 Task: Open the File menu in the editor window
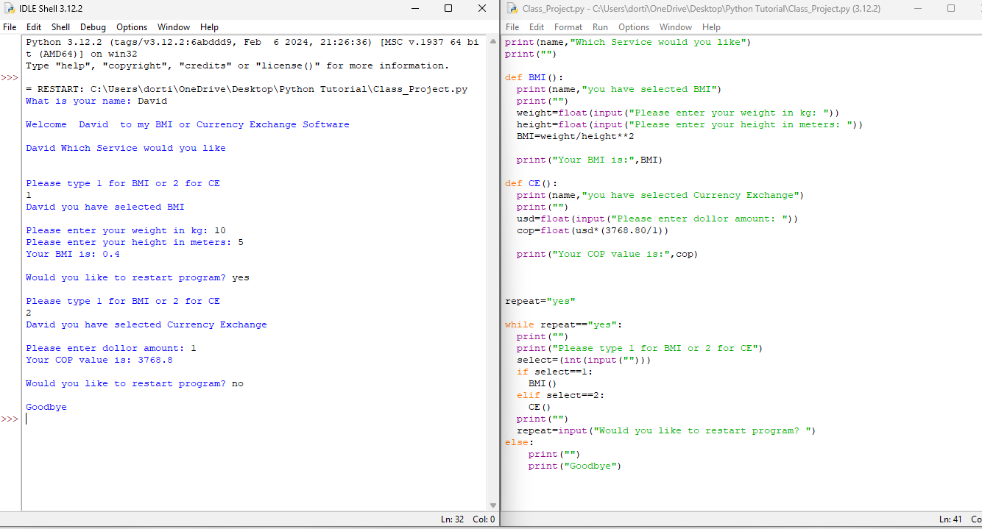pyautogui.click(x=512, y=27)
